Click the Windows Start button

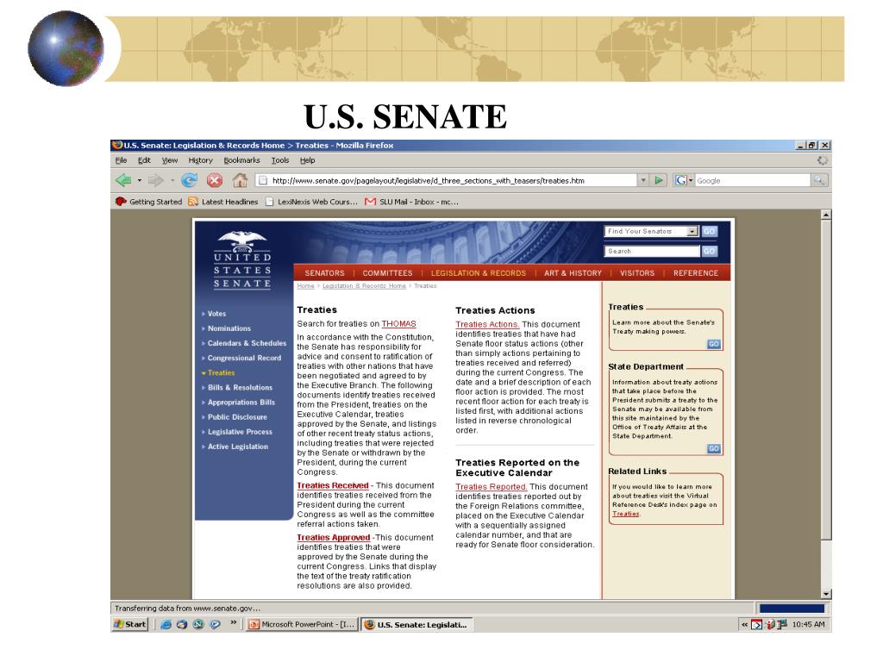coord(129,624)
